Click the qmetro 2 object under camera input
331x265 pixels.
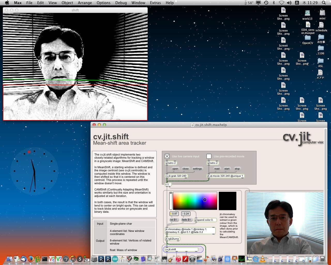tap(171, 163)
